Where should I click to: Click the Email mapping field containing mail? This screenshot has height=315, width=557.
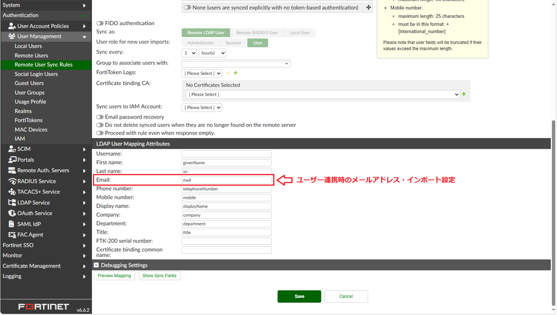(226, 180)
